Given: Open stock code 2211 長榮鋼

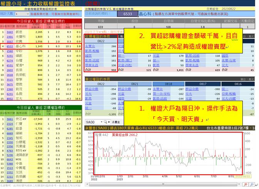Looking at the screenshot, I should coord(10,177).
